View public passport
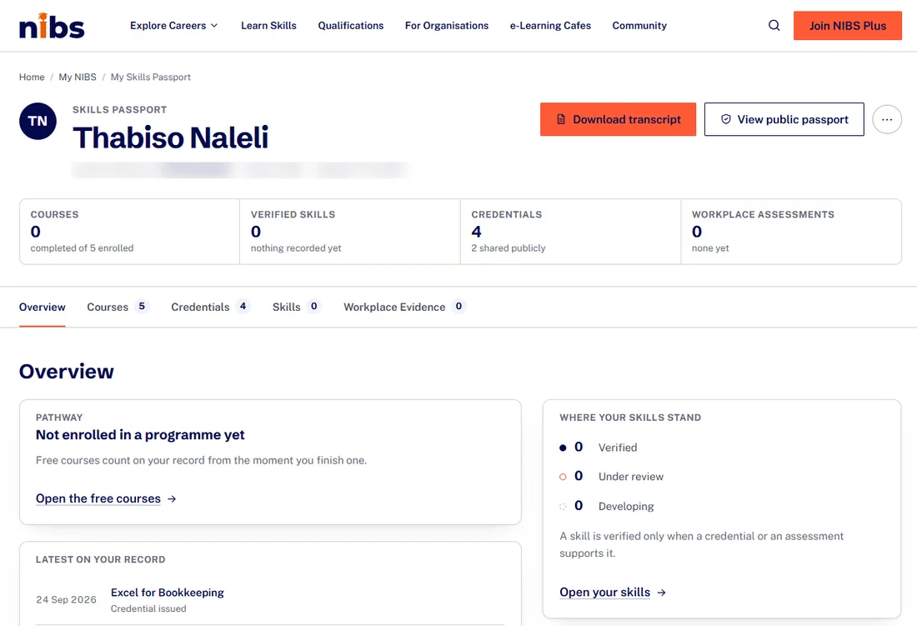Screen dimensions: 917x626 tap(784, 119)
